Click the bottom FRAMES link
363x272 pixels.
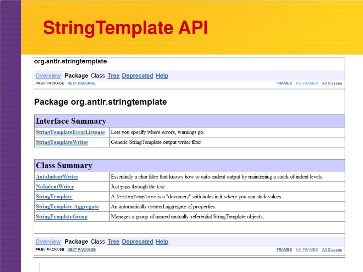[284, 250]
